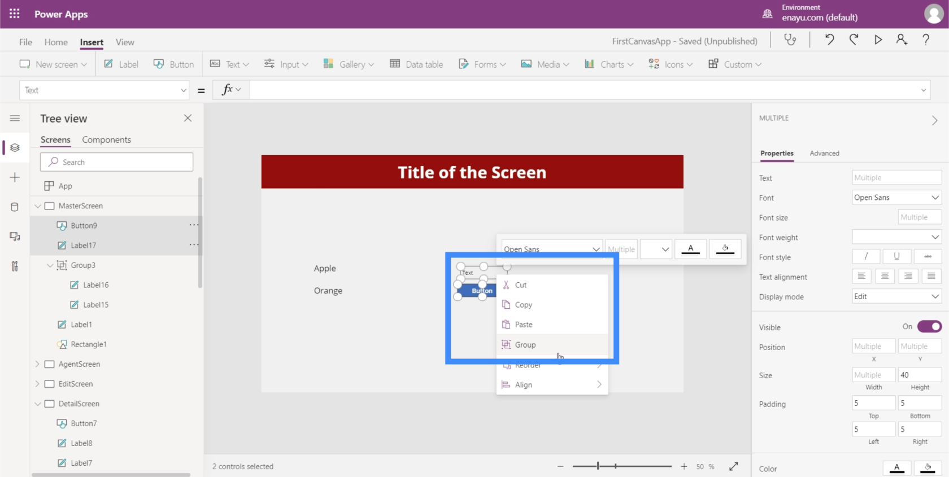Open the Font weight dropdown
The height and width of the screenshot is (477, 949).
click(x=896, y=237)
